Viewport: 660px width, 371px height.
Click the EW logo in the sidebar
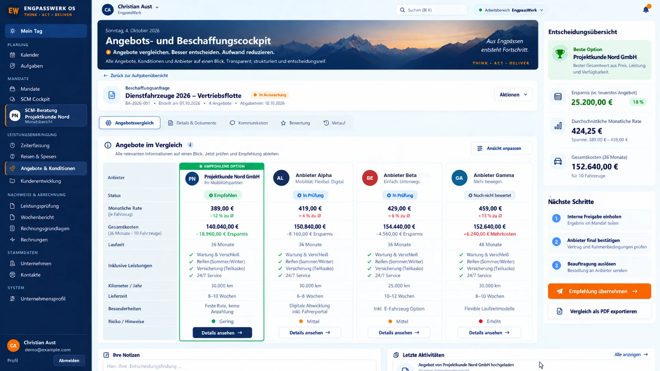click(14, 11)
